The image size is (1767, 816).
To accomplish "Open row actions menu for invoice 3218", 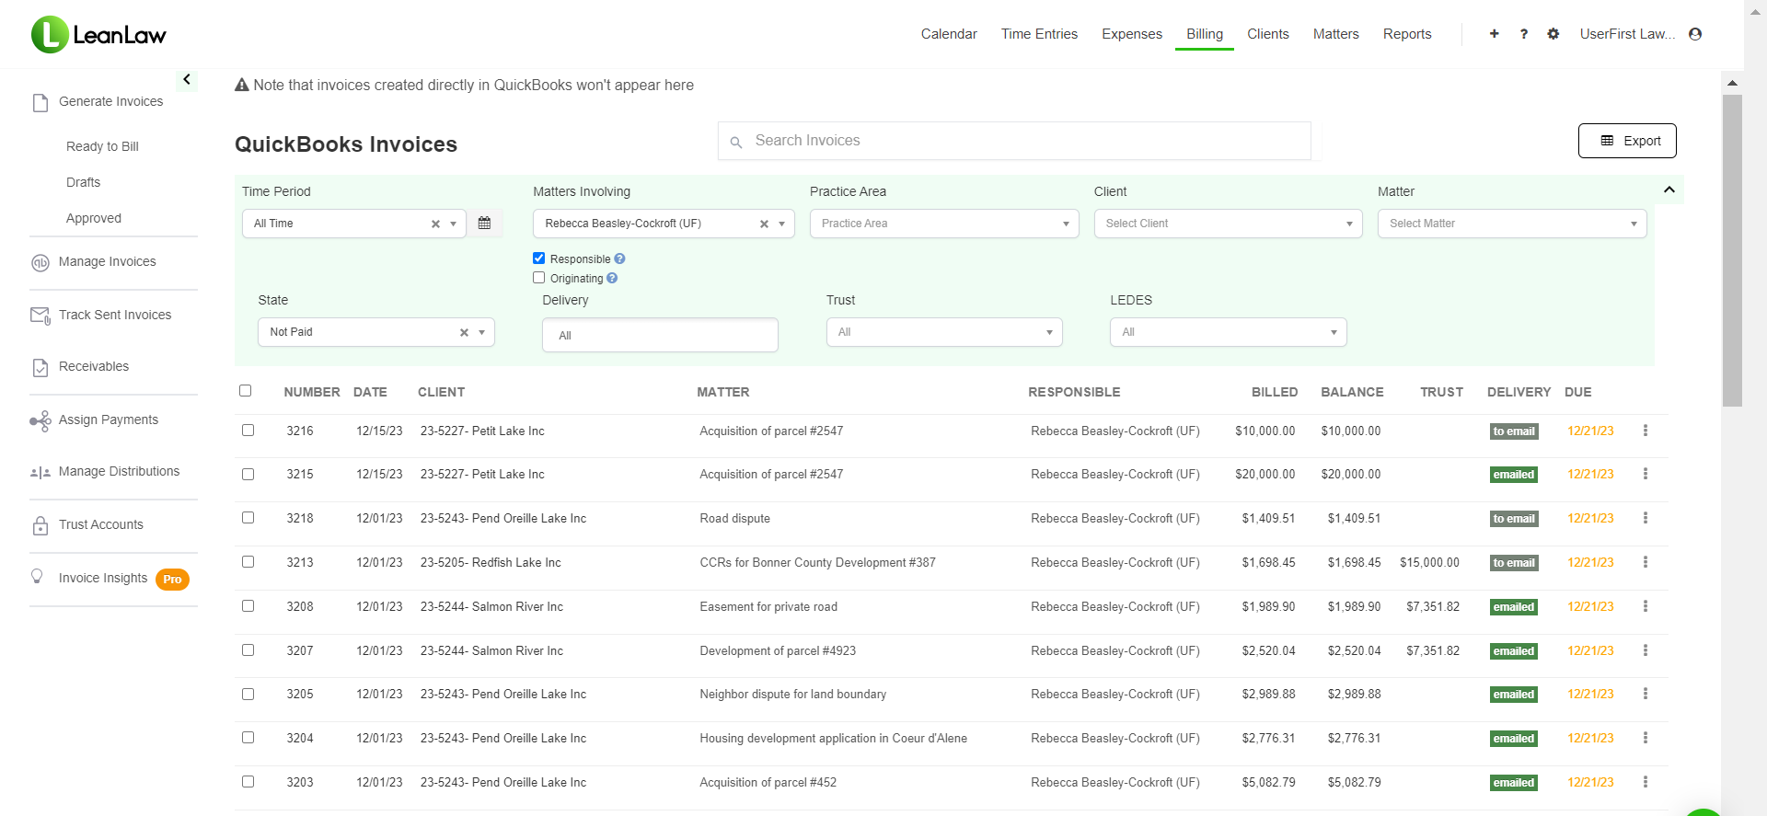I will tap(1646, 518).
